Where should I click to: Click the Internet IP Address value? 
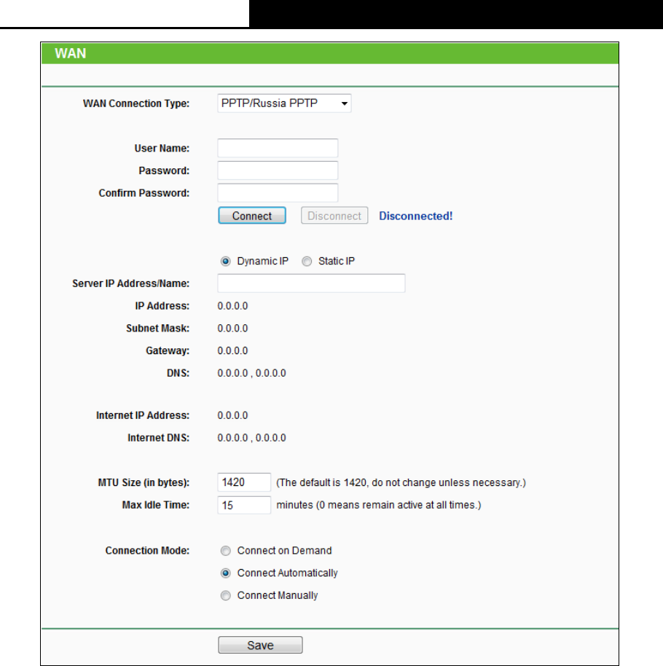[232, 415]
